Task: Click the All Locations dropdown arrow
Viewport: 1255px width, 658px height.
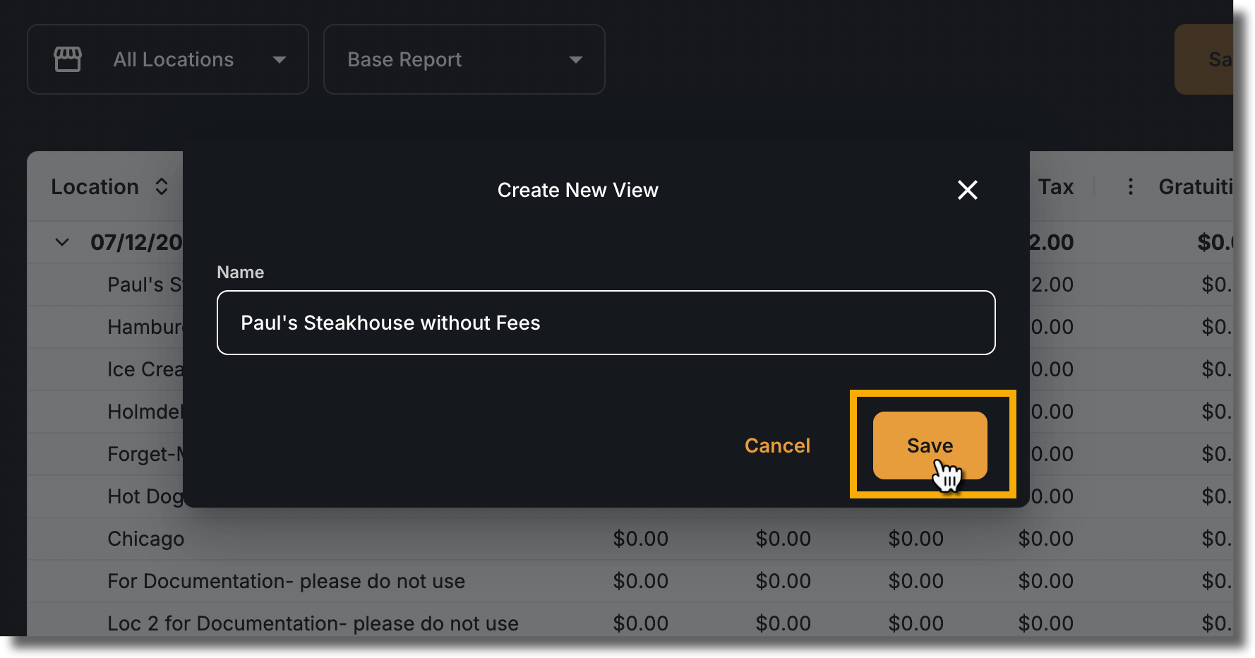Action: [280, 60]
